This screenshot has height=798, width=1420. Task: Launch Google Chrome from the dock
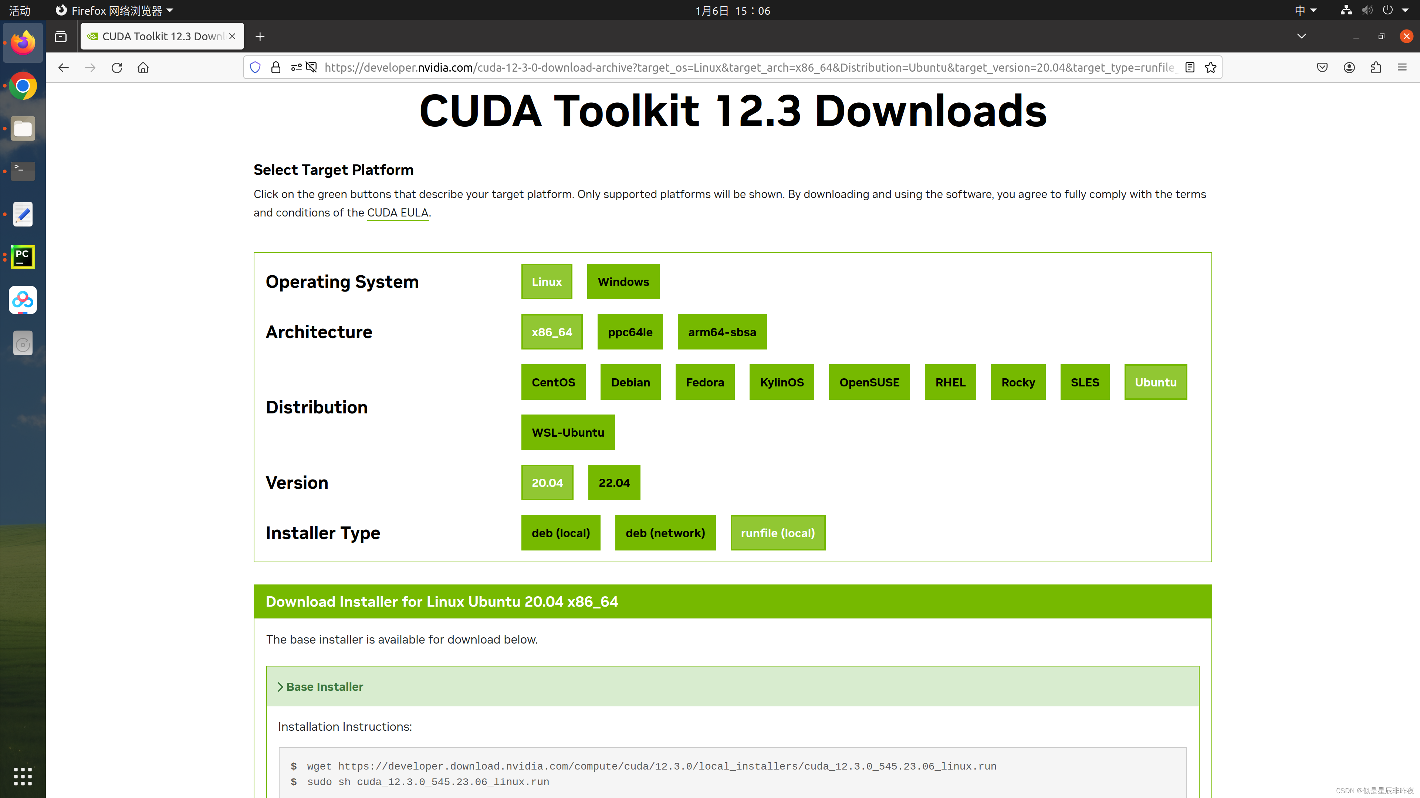pos(23,86)
